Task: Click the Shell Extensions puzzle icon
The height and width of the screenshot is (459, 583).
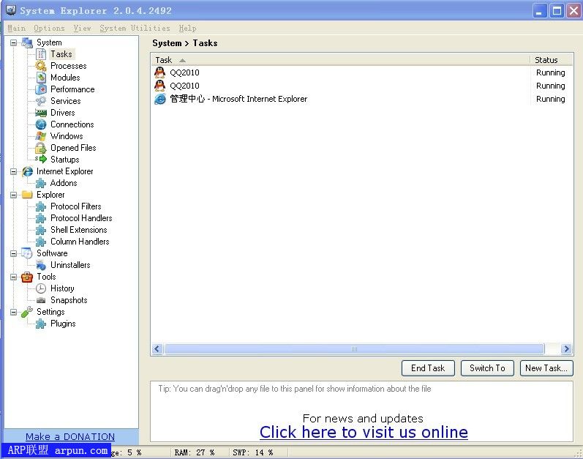Action: click(x=40, y=230)
